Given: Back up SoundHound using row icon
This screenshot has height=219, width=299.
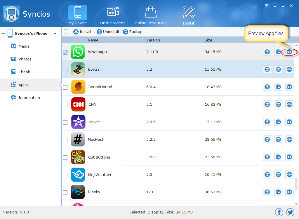Looking at the screenshot, I should pos(278,87).
